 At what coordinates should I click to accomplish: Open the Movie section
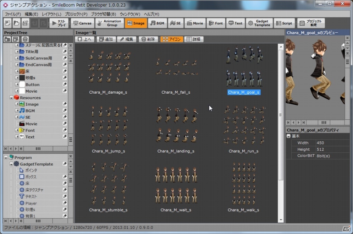(195, 23)
